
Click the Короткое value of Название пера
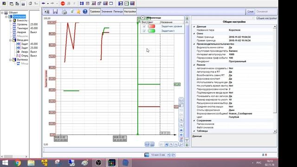[x=234, y=30]
